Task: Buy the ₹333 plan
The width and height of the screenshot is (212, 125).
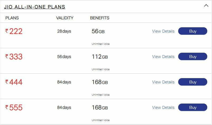Action: point(193,56)
